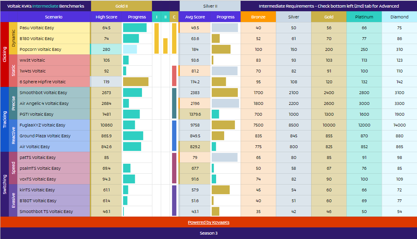This screenshot has height=239, width=417.
Task: Click FuglaaXYZ Diamond requirement 14000
Action: click(x=399, y=125)
